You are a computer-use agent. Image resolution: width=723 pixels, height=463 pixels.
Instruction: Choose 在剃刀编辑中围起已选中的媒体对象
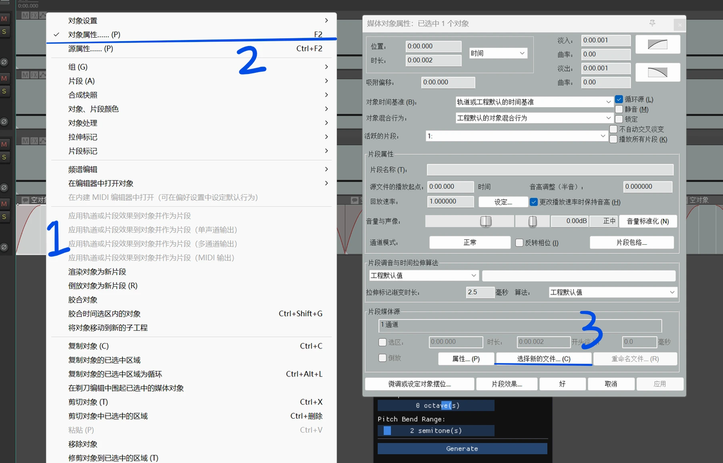pos(191,388)
